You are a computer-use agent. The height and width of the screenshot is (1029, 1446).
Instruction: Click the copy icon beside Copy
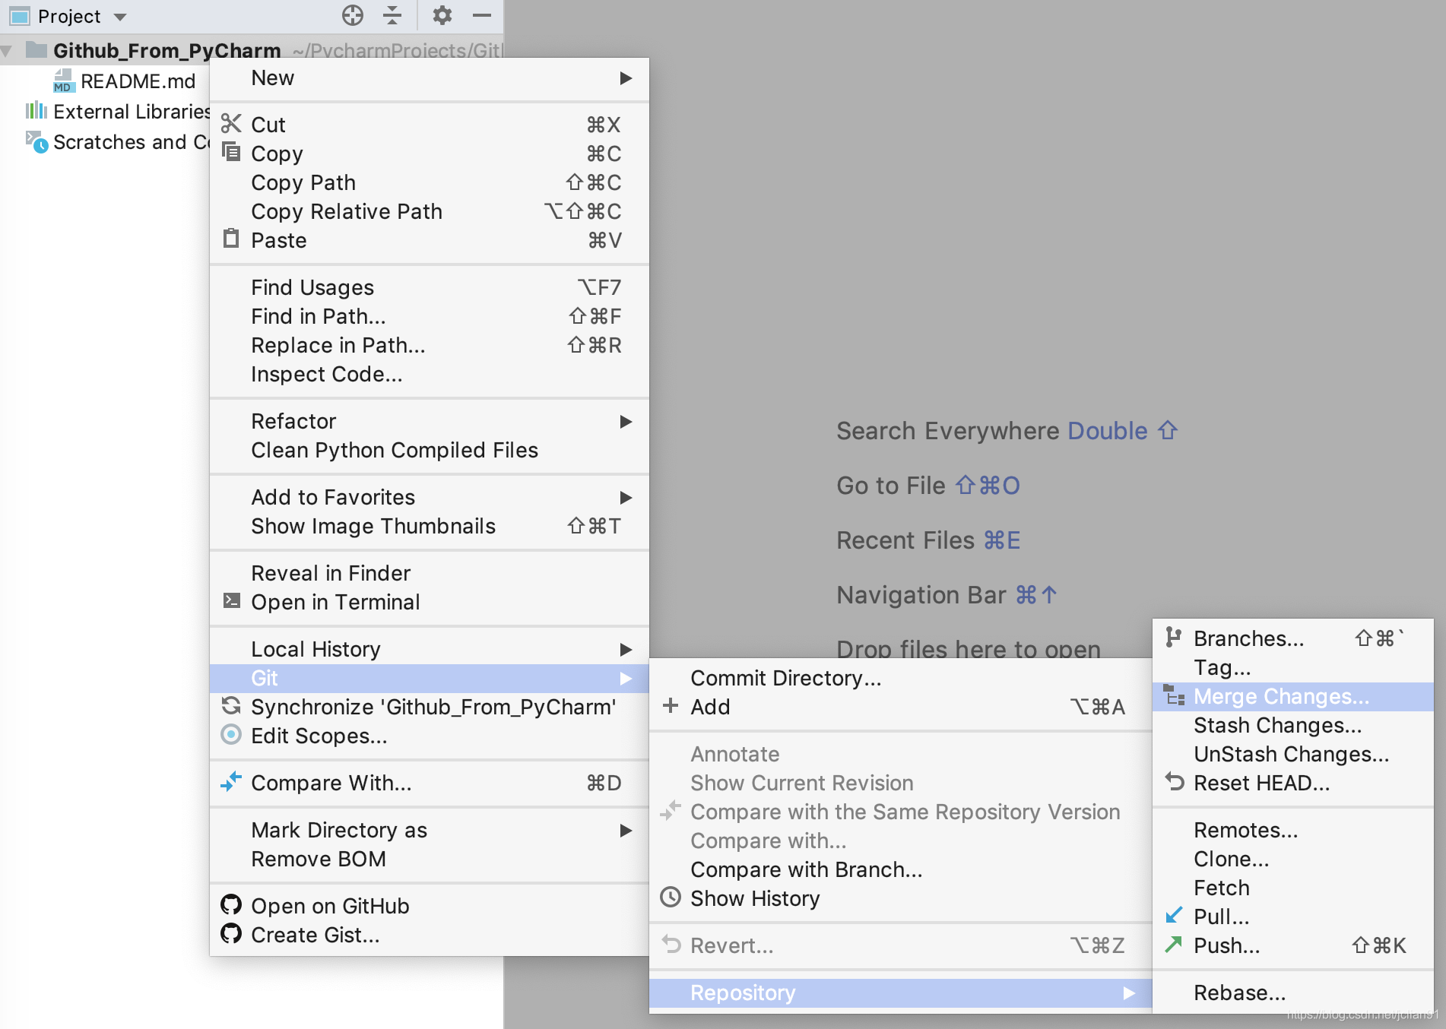pos(231,151)
